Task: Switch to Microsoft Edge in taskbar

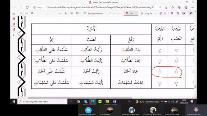Action: coord(93,101)
